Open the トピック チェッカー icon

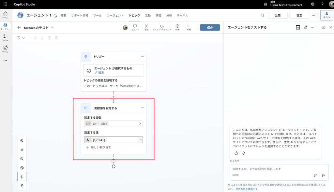pos(161,27)
